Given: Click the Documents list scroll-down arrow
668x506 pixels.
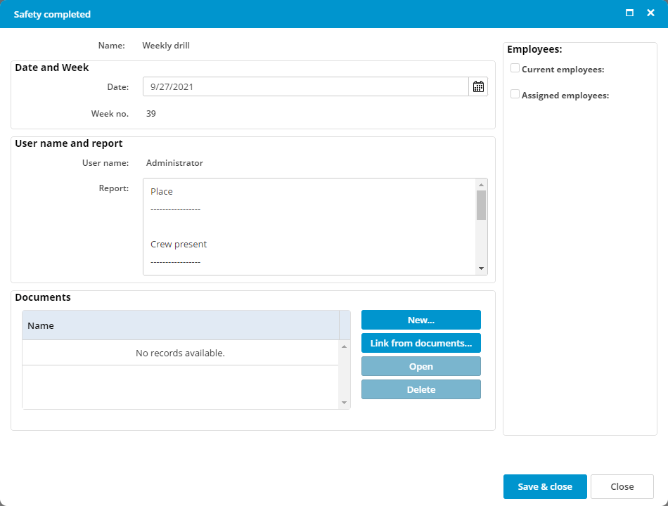Looking at the screenshot, I should (x=344, y=403).
